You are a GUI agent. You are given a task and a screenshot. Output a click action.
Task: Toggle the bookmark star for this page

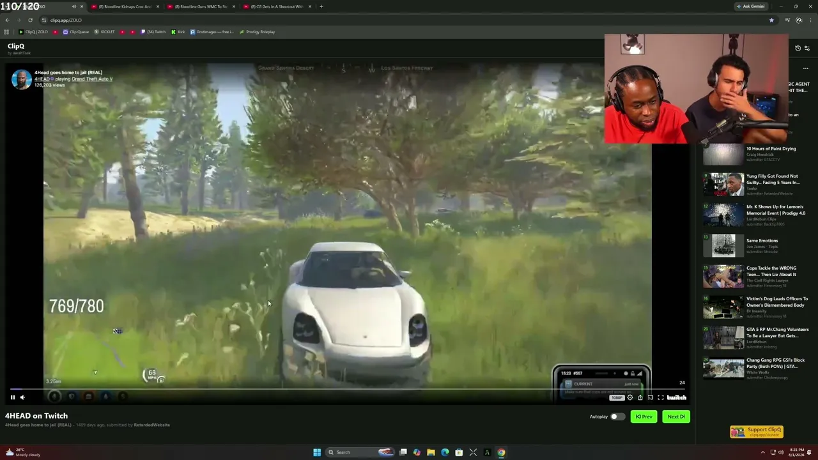coord(771,20)
